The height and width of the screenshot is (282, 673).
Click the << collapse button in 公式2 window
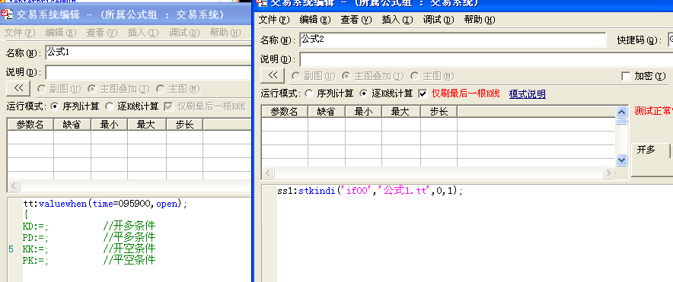point(272,75)
